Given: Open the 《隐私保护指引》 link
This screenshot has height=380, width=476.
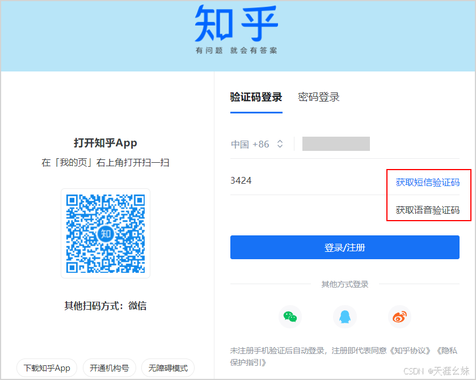Looking at the screenshot, I should point(344,357).
